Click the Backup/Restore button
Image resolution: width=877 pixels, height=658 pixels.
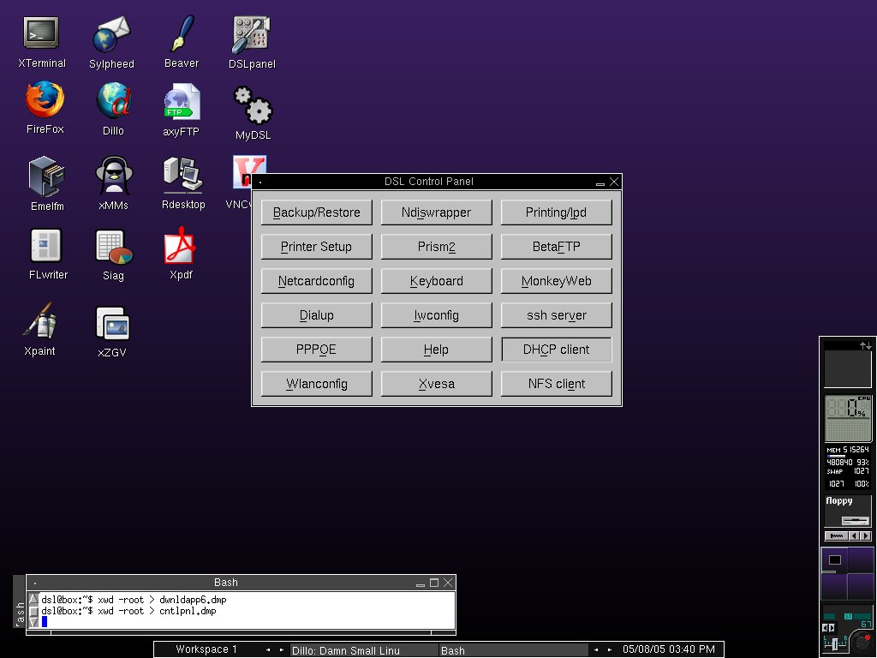[x=317, y=212]
